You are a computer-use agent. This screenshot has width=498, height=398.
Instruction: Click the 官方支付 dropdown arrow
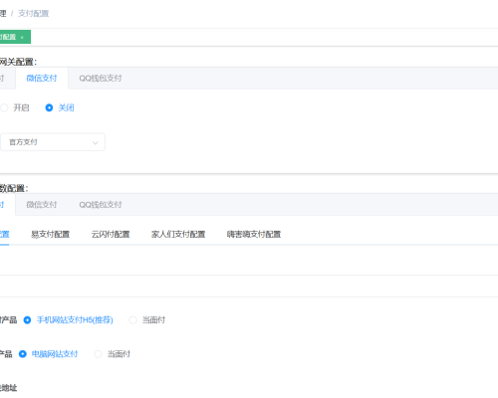point(96,142)
